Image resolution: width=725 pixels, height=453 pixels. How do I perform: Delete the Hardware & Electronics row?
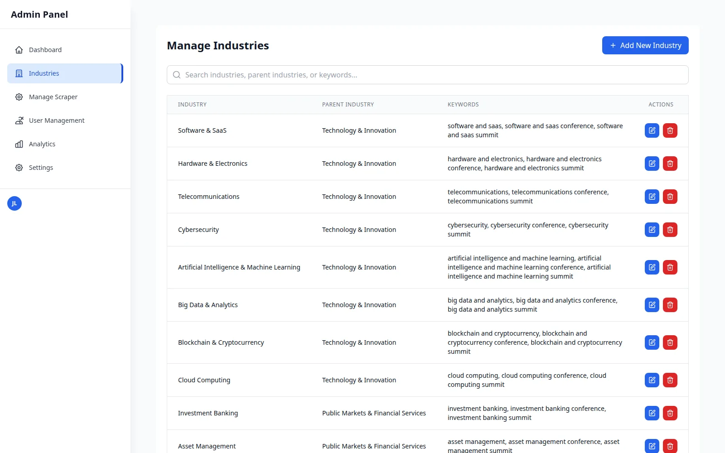[670, 164]
